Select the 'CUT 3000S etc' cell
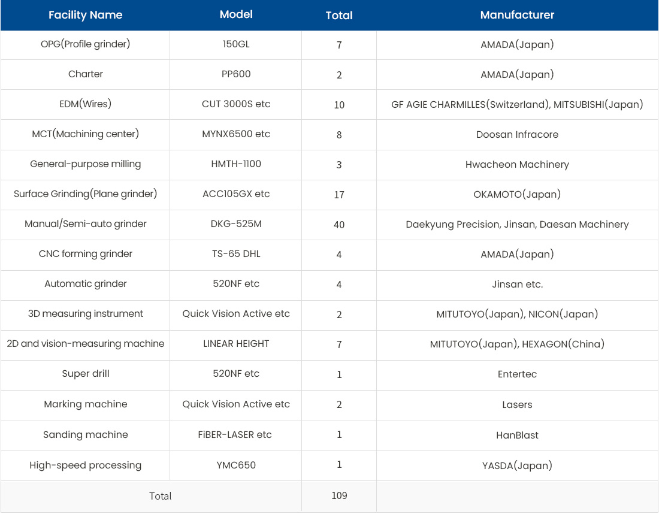This screenshot has width=659, height=514. (236, 104)
